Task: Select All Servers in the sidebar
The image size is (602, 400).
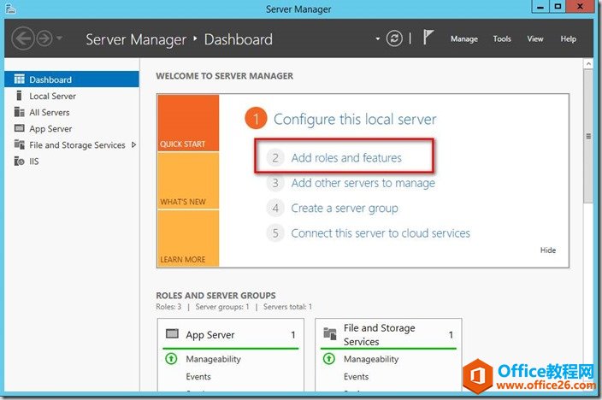Action: [x=72, y=113]
